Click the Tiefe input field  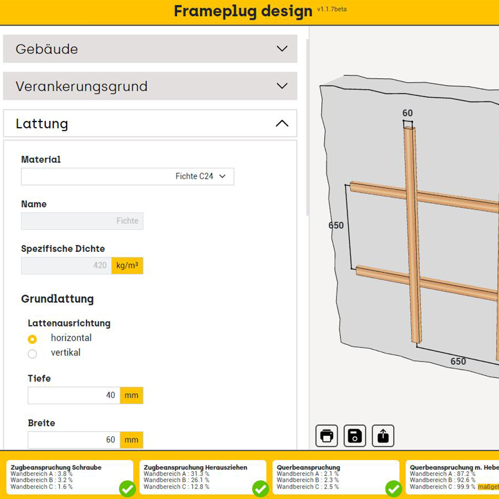click(x=74, y=395)
